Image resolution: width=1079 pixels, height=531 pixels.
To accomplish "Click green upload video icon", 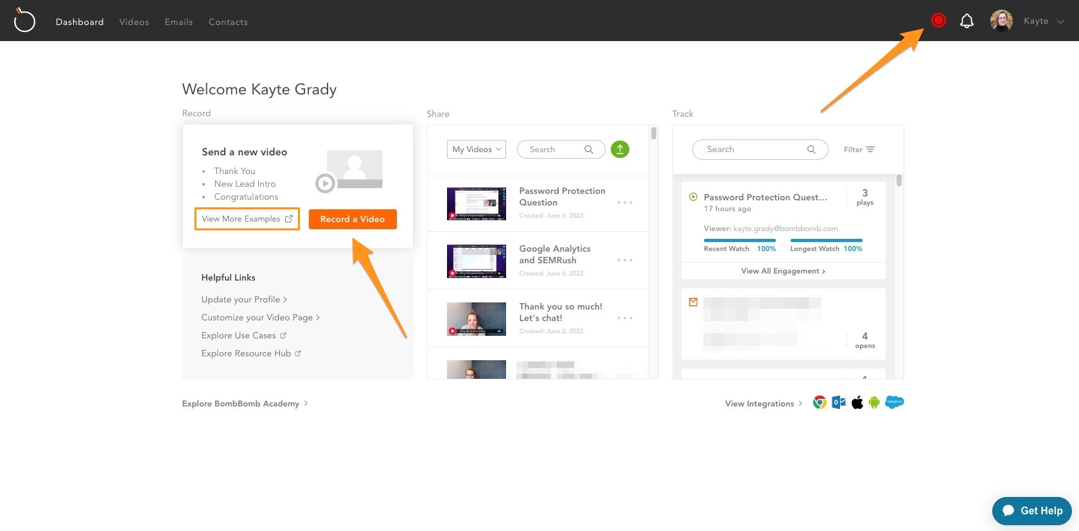I will [x=620, y=149].
